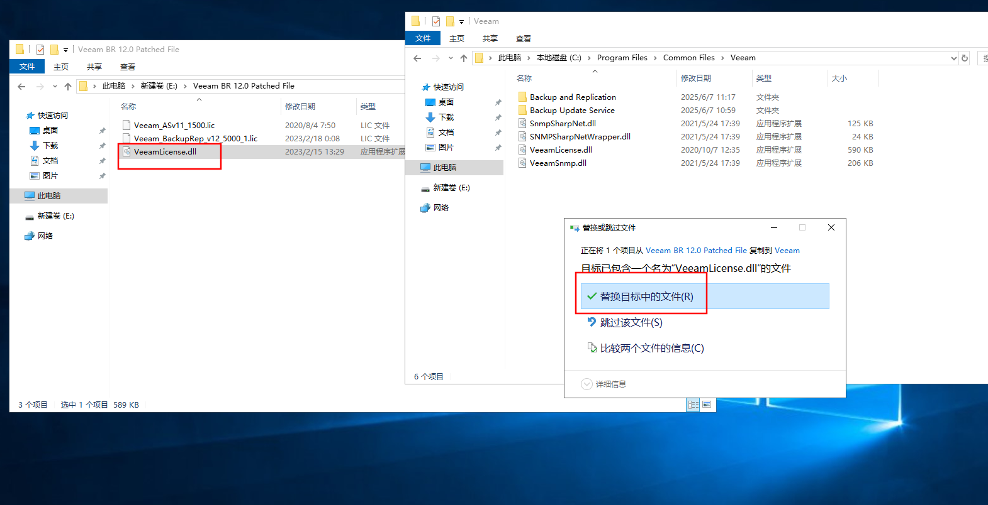Open 共享 tab in Veeam window
The height and width of the screenshot is (505, 988).
tap(490, 38)
